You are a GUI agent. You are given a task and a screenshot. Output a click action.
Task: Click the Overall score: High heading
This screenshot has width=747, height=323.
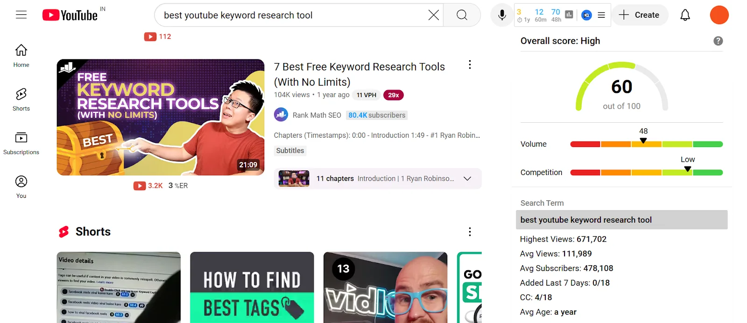[x=560, y=41]
